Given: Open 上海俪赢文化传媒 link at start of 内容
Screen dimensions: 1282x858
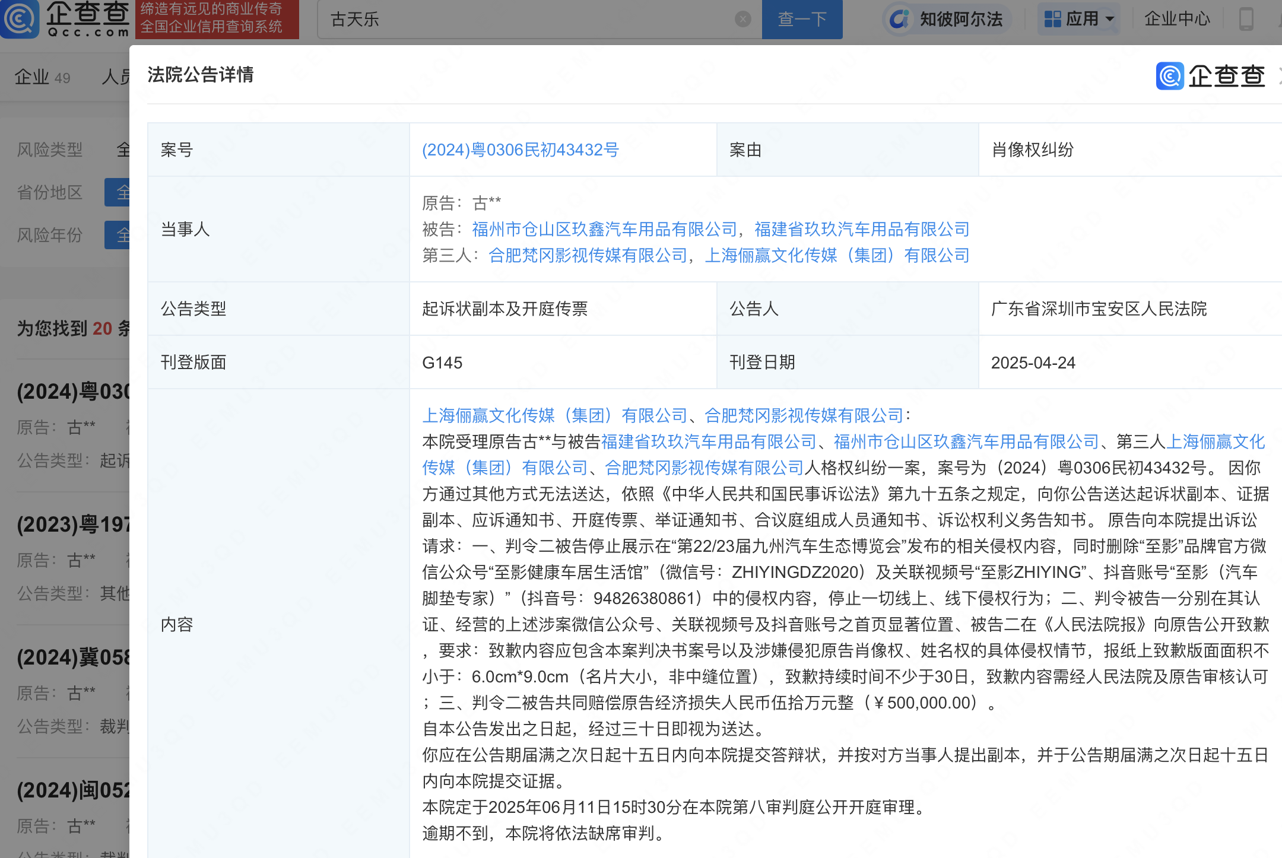Looking at the screenshot, I should click(554, 415).
